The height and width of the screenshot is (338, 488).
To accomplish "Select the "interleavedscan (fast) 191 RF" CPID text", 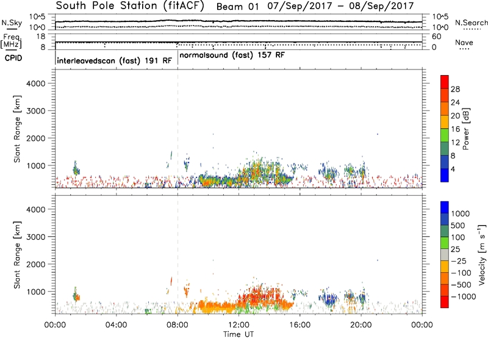I will 115,60.
